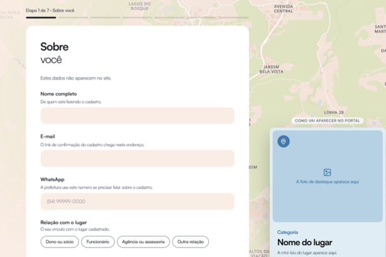The width and height of the screenshot is (386, 257).
Task: Click 'Estes dados não aparecem no site.' note
Action: (76, 78)
